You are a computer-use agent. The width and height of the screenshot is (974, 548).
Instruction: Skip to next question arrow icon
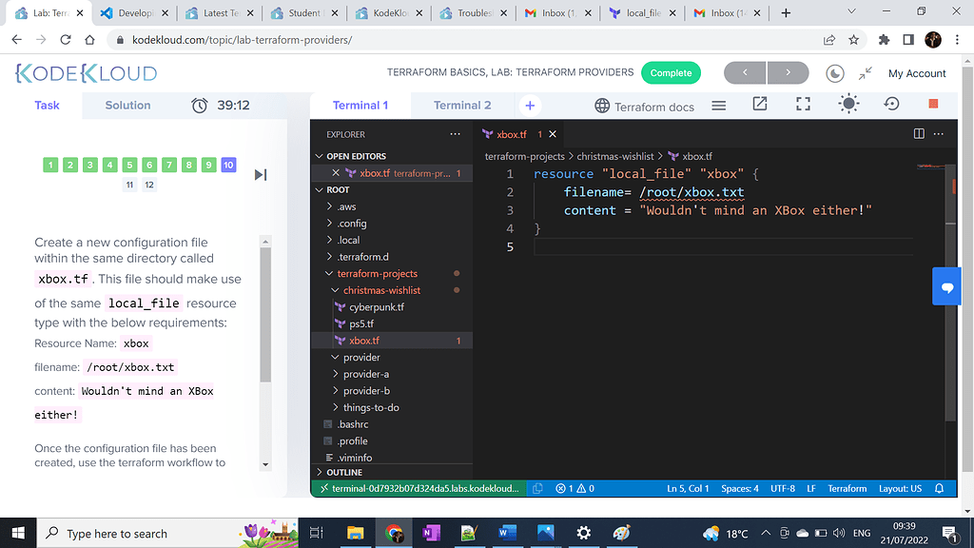[x=261, y=174]
